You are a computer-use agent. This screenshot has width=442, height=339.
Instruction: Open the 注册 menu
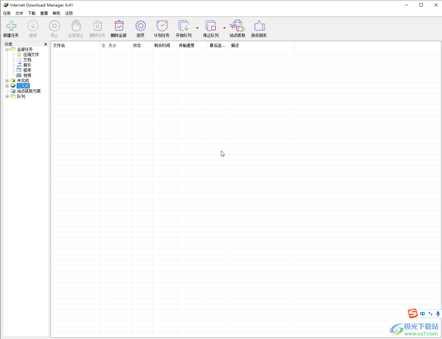pyautogui.click(x=69, y=13)
